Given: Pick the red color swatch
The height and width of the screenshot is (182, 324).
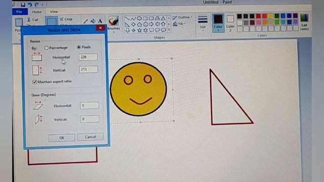Looking at the screenshot, I should (x=258, y=16).
